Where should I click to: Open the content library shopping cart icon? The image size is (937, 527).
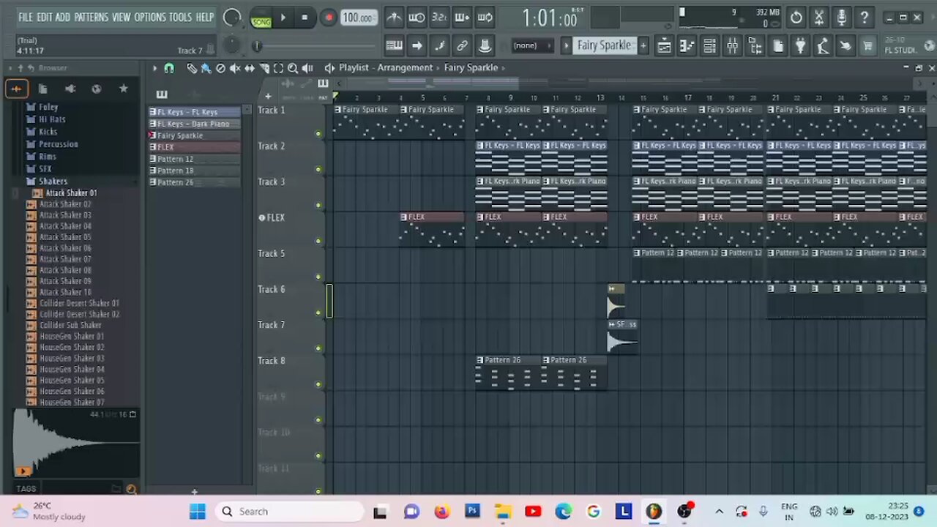click(868, 46)
